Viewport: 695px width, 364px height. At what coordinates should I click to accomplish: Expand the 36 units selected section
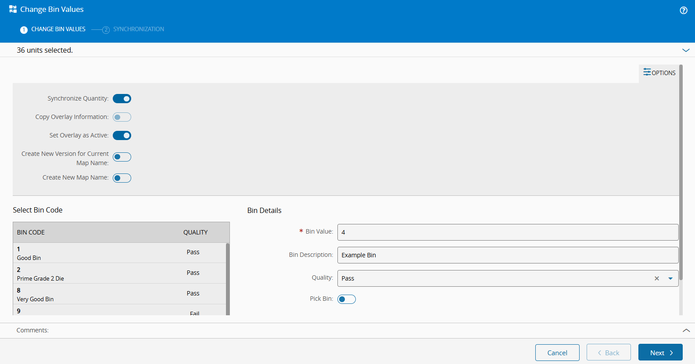tap(685, 50)
